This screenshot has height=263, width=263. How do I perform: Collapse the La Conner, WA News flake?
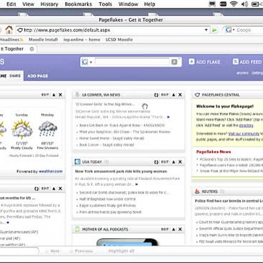pyautogui.click(x=174, y=95)
